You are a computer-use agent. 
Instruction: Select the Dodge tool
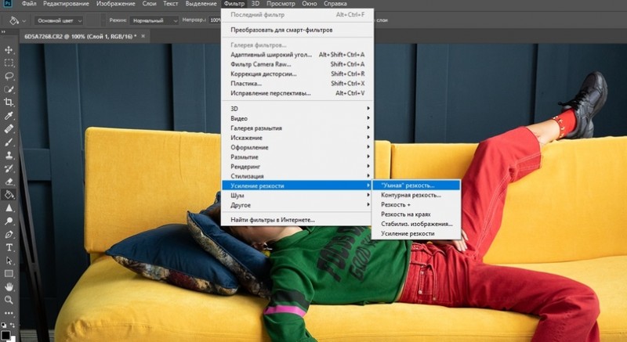[9, 221]
